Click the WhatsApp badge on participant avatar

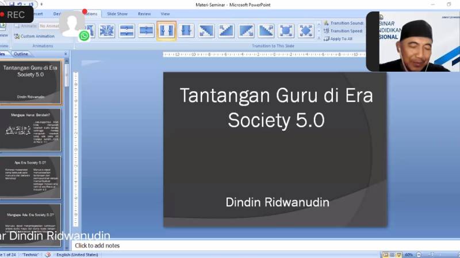click(x=85, y=36)
